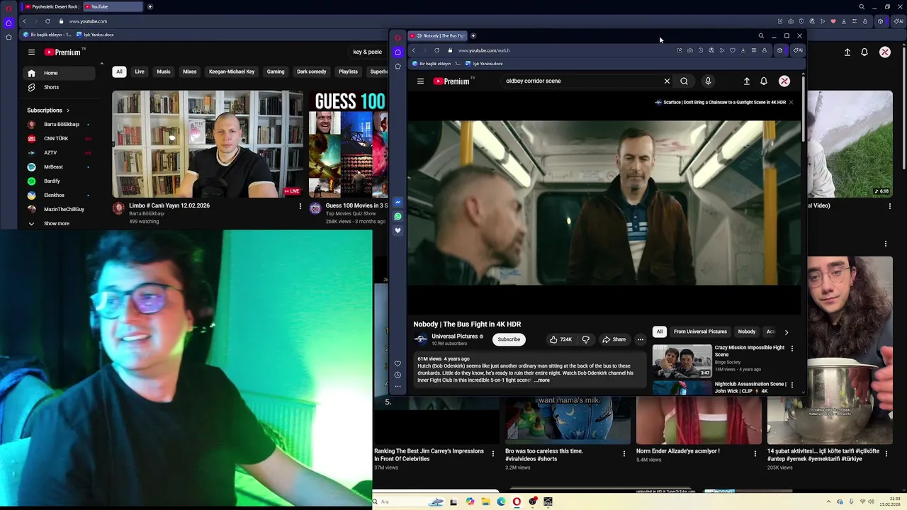Viewport: 907px width, 510px height.
Task: Open options for 'Norm Ender Alizade'ye acımıyor' video
Action: point(755,453)
